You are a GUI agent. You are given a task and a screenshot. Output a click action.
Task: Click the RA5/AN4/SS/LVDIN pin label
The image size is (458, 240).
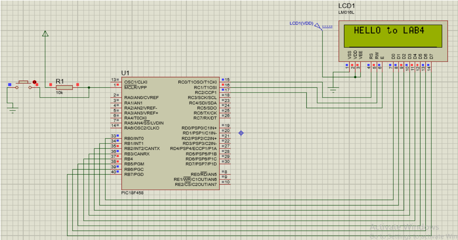tap(144, 123)
